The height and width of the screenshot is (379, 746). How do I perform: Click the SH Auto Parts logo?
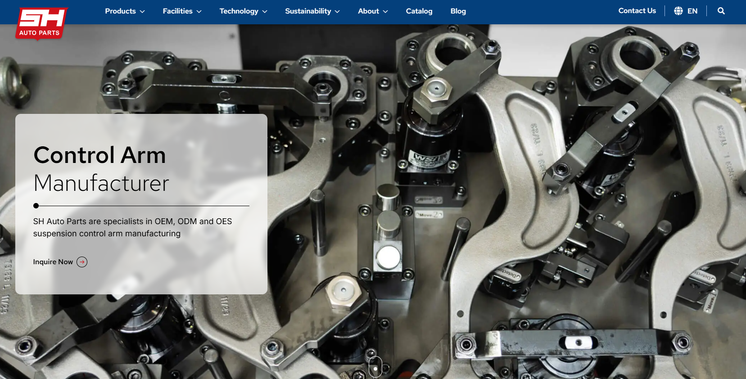pyautogui.click(x=41, y=23)
